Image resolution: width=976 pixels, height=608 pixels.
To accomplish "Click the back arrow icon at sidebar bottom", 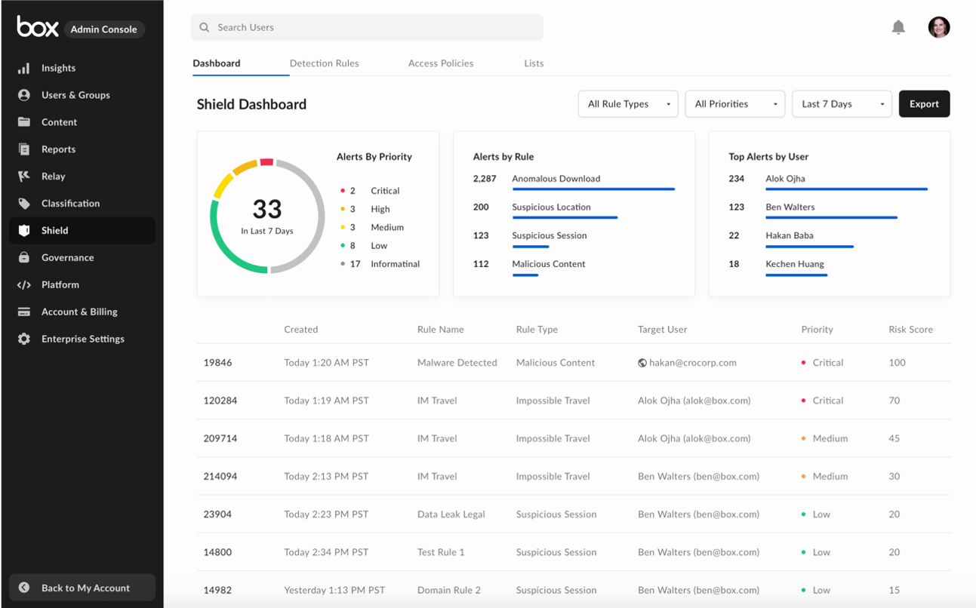I will (x=24, y=588).
